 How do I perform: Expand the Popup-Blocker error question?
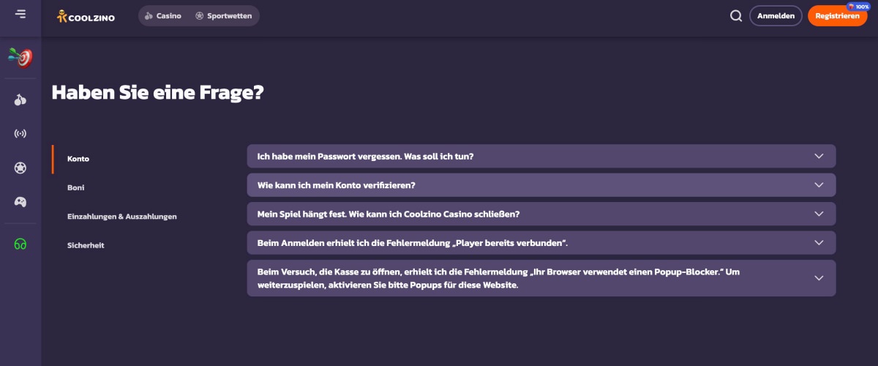click(x=541, y=278)
